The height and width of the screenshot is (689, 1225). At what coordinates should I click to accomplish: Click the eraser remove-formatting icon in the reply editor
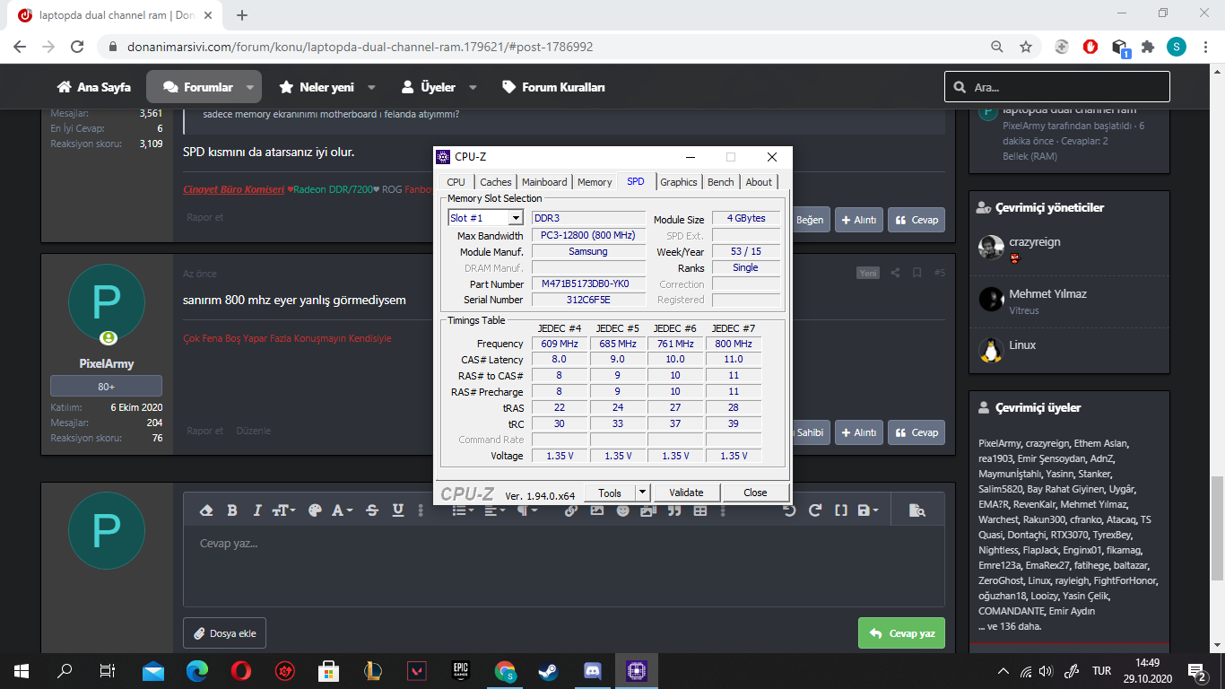[x=207, y=510]
